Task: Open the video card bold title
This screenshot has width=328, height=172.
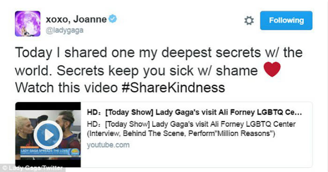Action: pyautogui.click(x=194, y=112)
